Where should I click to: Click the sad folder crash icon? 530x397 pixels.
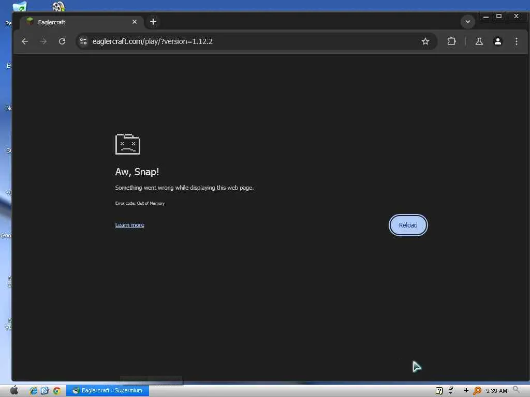coord(128,144)
